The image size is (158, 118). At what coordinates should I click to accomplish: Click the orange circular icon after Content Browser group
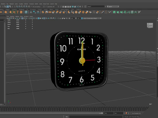click(43, 12)
